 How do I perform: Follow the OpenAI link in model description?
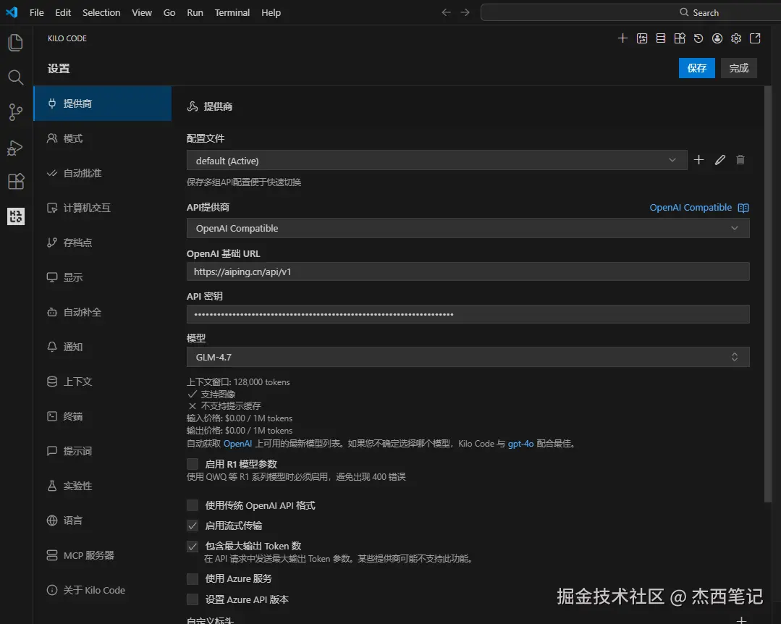point(237,443)
